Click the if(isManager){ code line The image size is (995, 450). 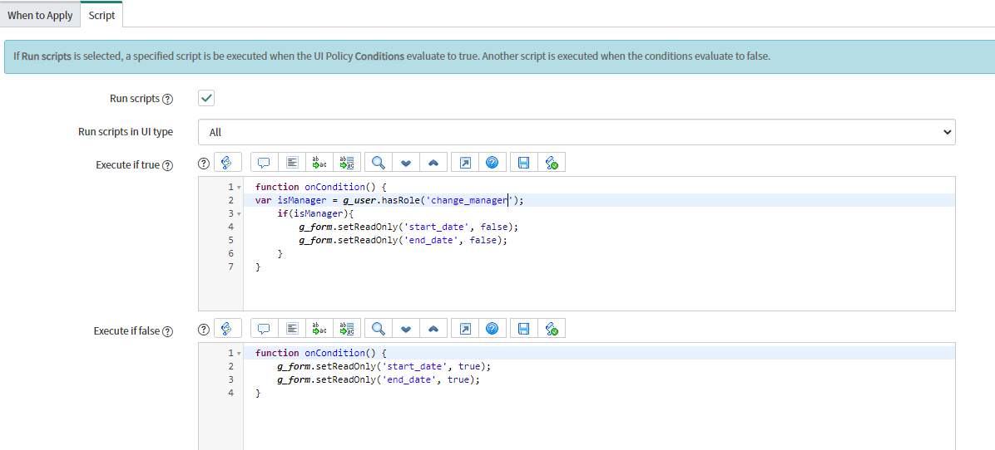point(314,213)
